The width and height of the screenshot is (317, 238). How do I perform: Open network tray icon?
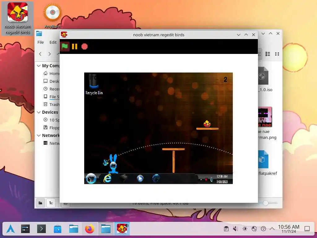(254, 229)
